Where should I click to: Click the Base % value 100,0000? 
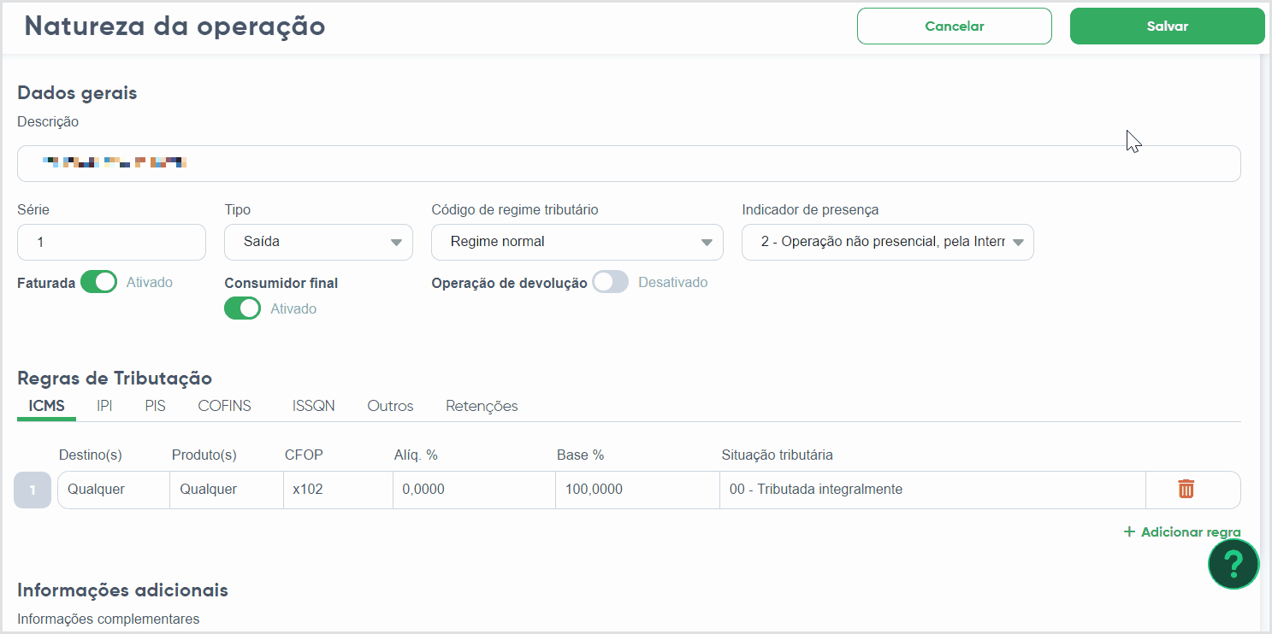(638, 490)
